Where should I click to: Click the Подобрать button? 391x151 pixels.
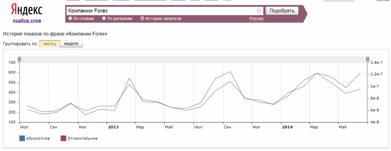click(282, 11)
